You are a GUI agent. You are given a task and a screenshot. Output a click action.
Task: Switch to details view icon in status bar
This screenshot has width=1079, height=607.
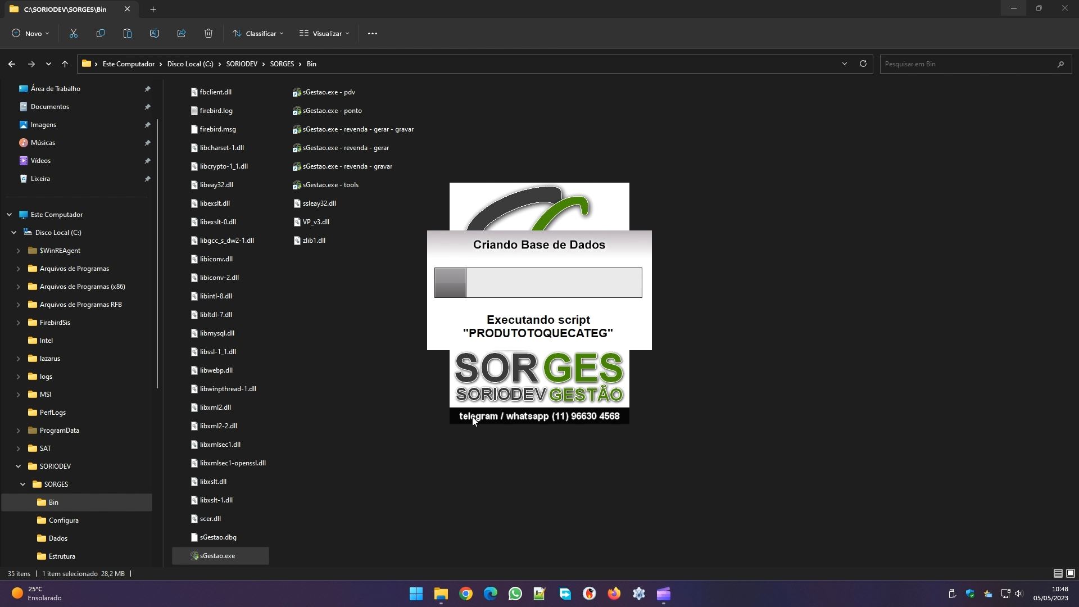[x=1058, y=573]
